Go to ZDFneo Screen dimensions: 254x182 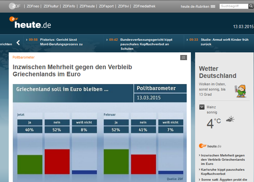point(33,6)
